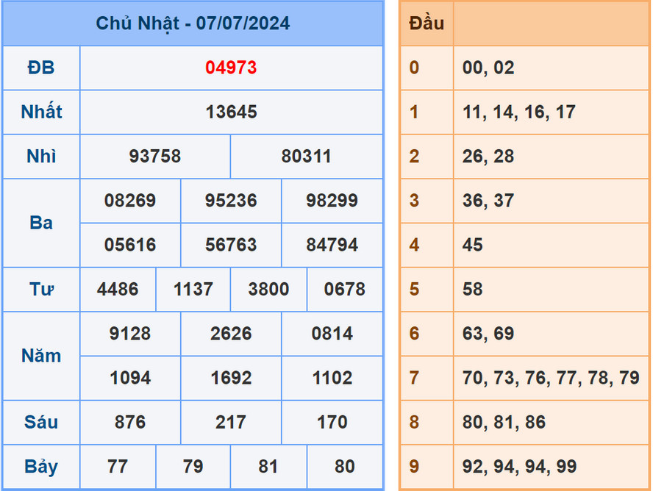Select third prize number 08269

(129, 201)
